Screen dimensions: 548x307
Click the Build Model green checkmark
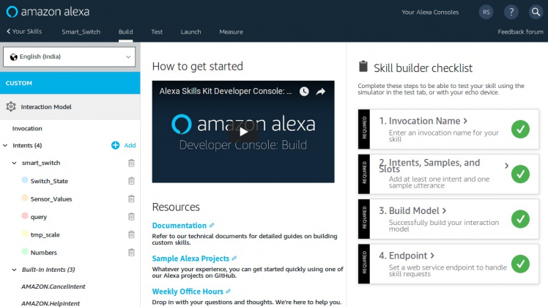520,219
